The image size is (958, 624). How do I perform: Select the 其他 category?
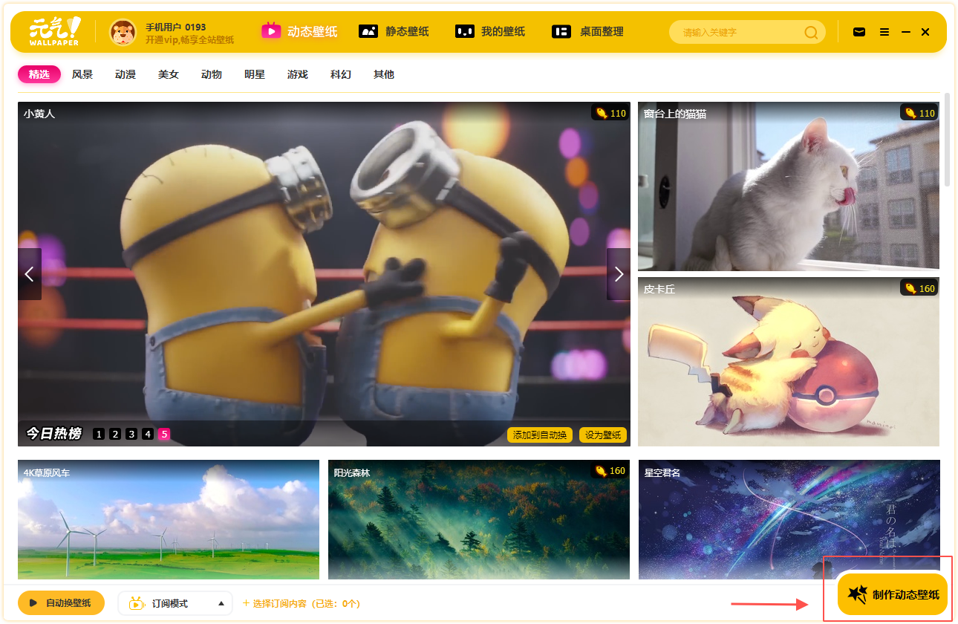click(384, 74)
